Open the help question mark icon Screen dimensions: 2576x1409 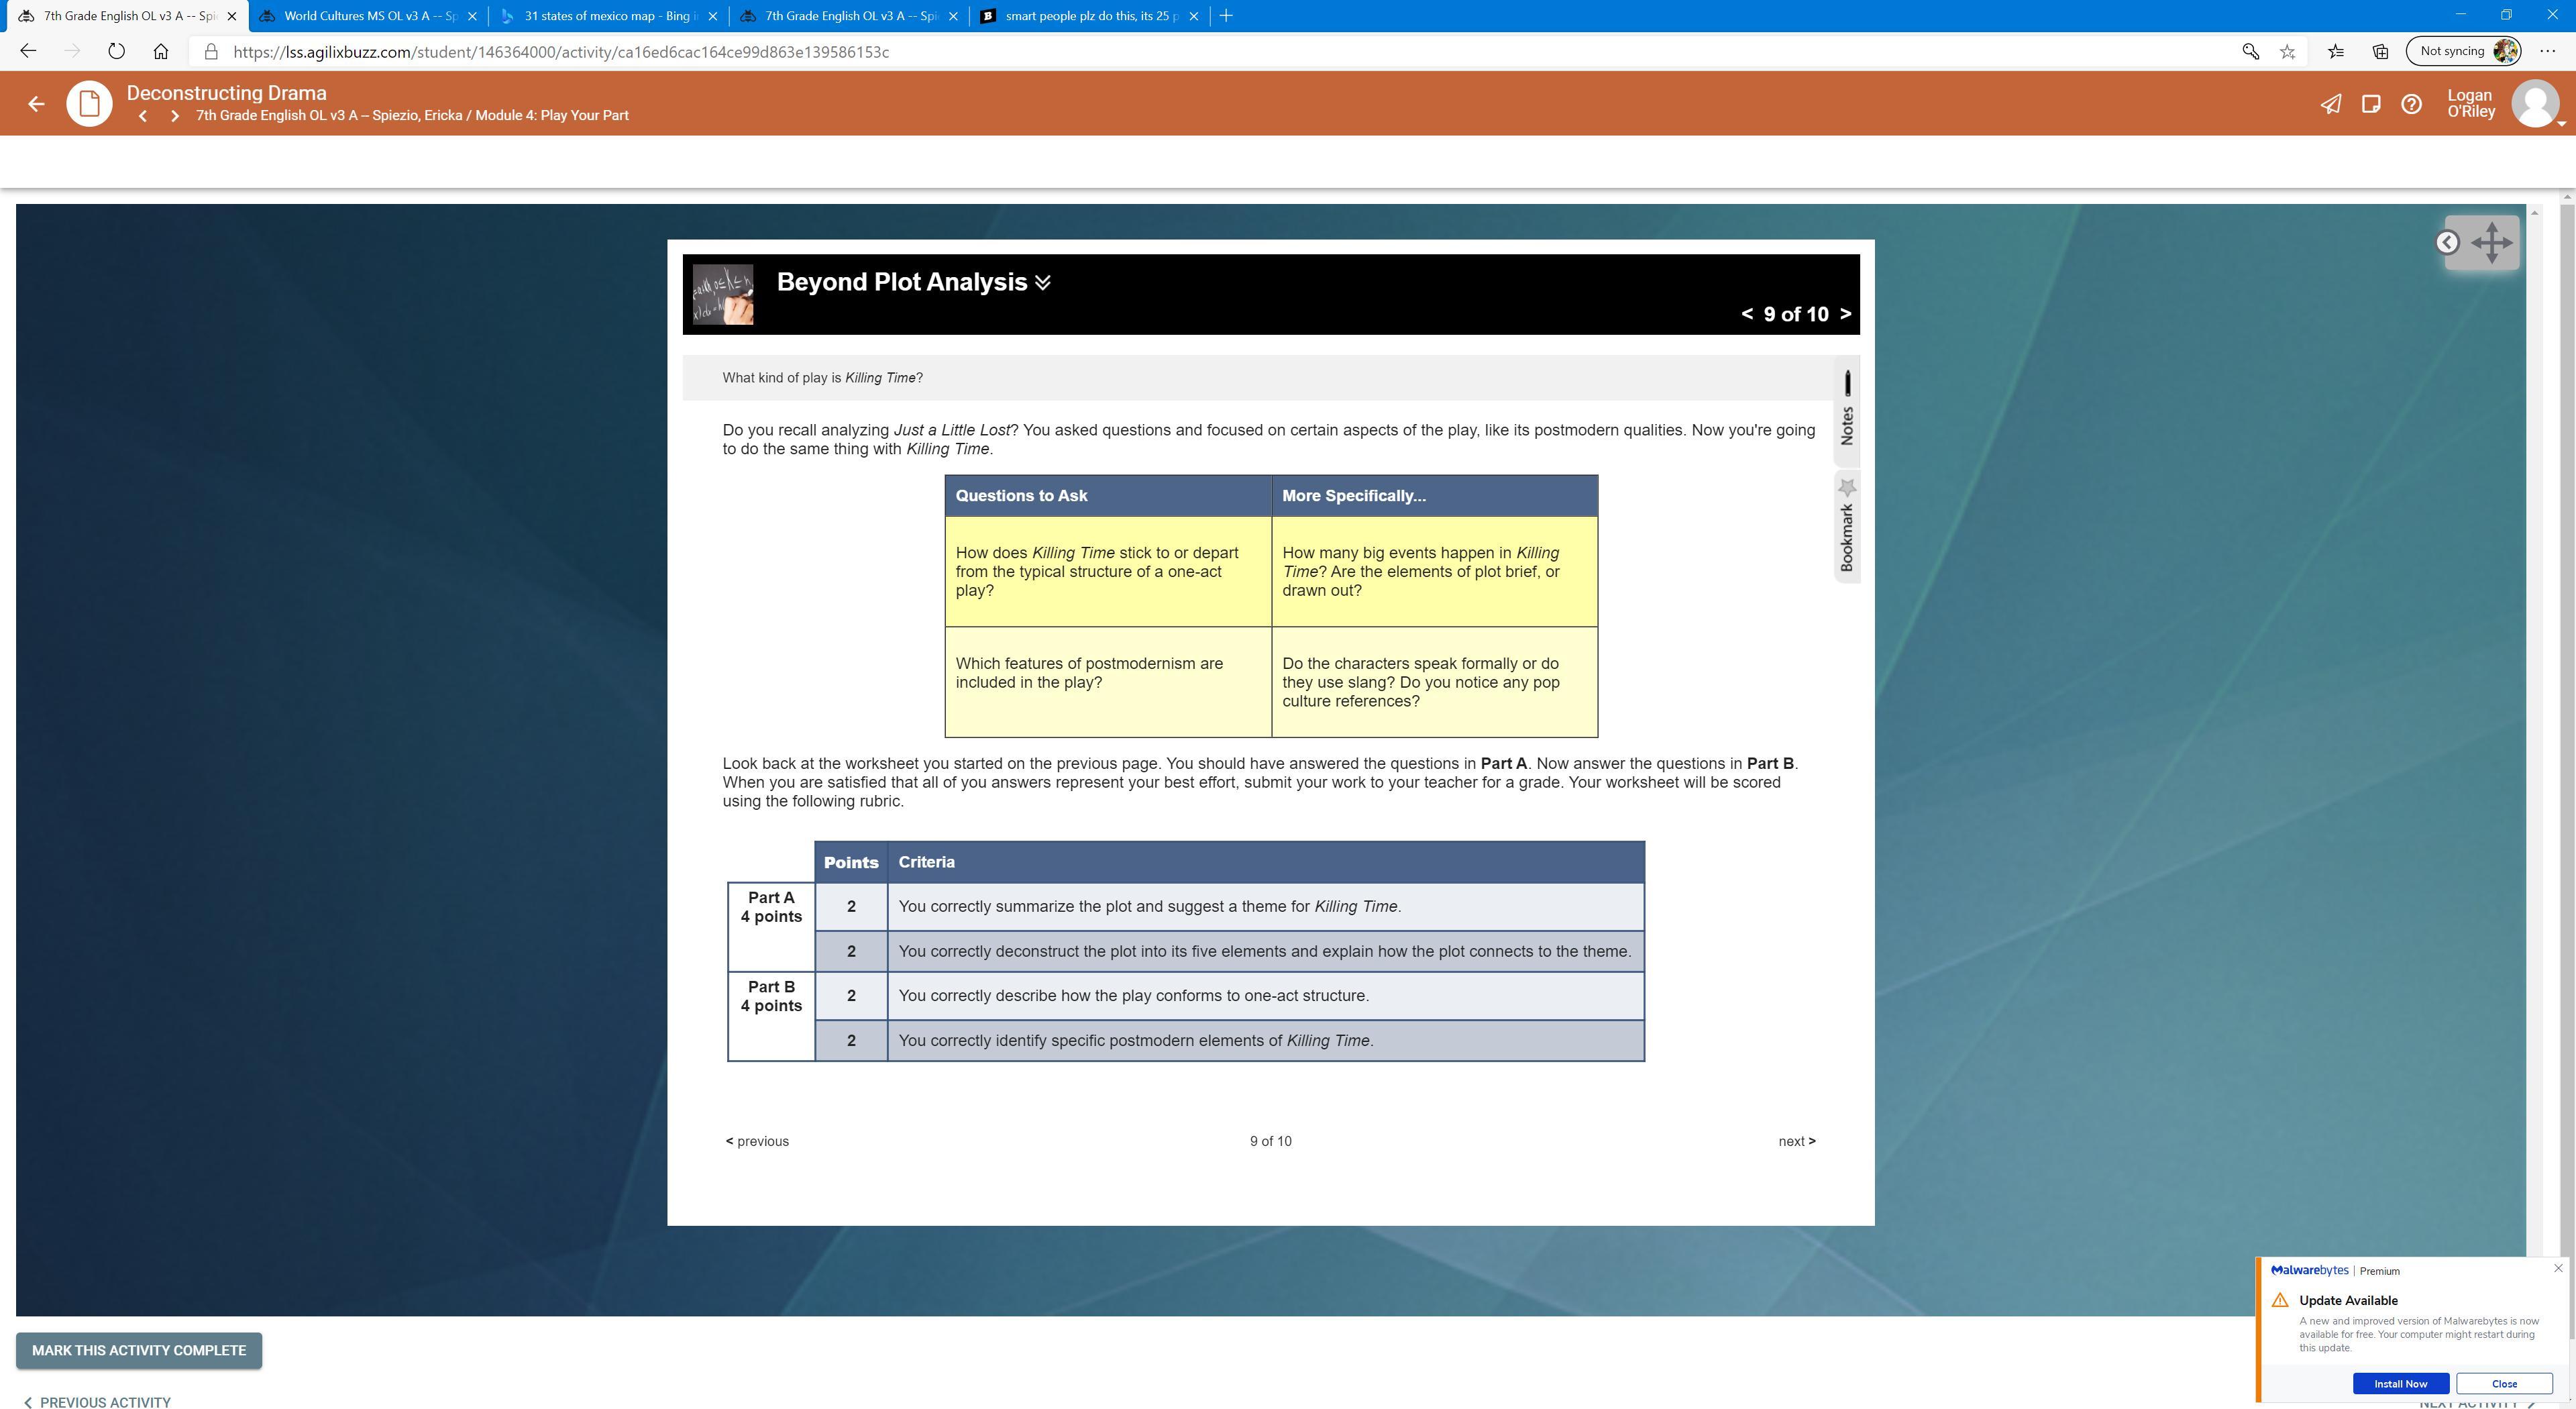(2411, 104)
